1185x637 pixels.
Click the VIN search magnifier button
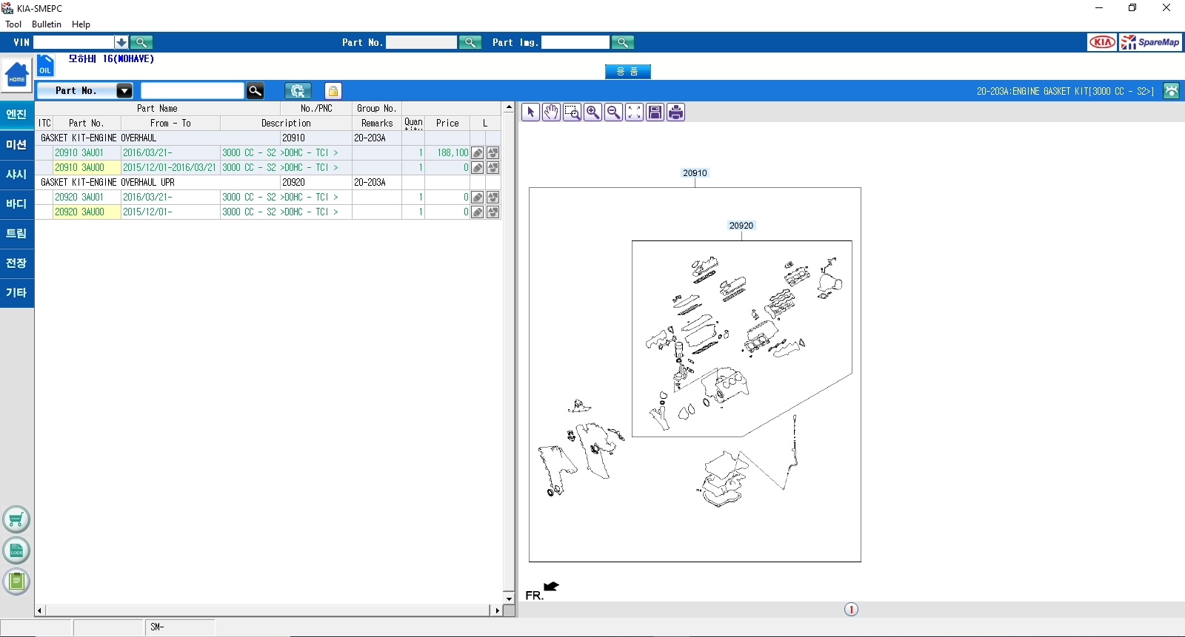click(x=141, y=42)
